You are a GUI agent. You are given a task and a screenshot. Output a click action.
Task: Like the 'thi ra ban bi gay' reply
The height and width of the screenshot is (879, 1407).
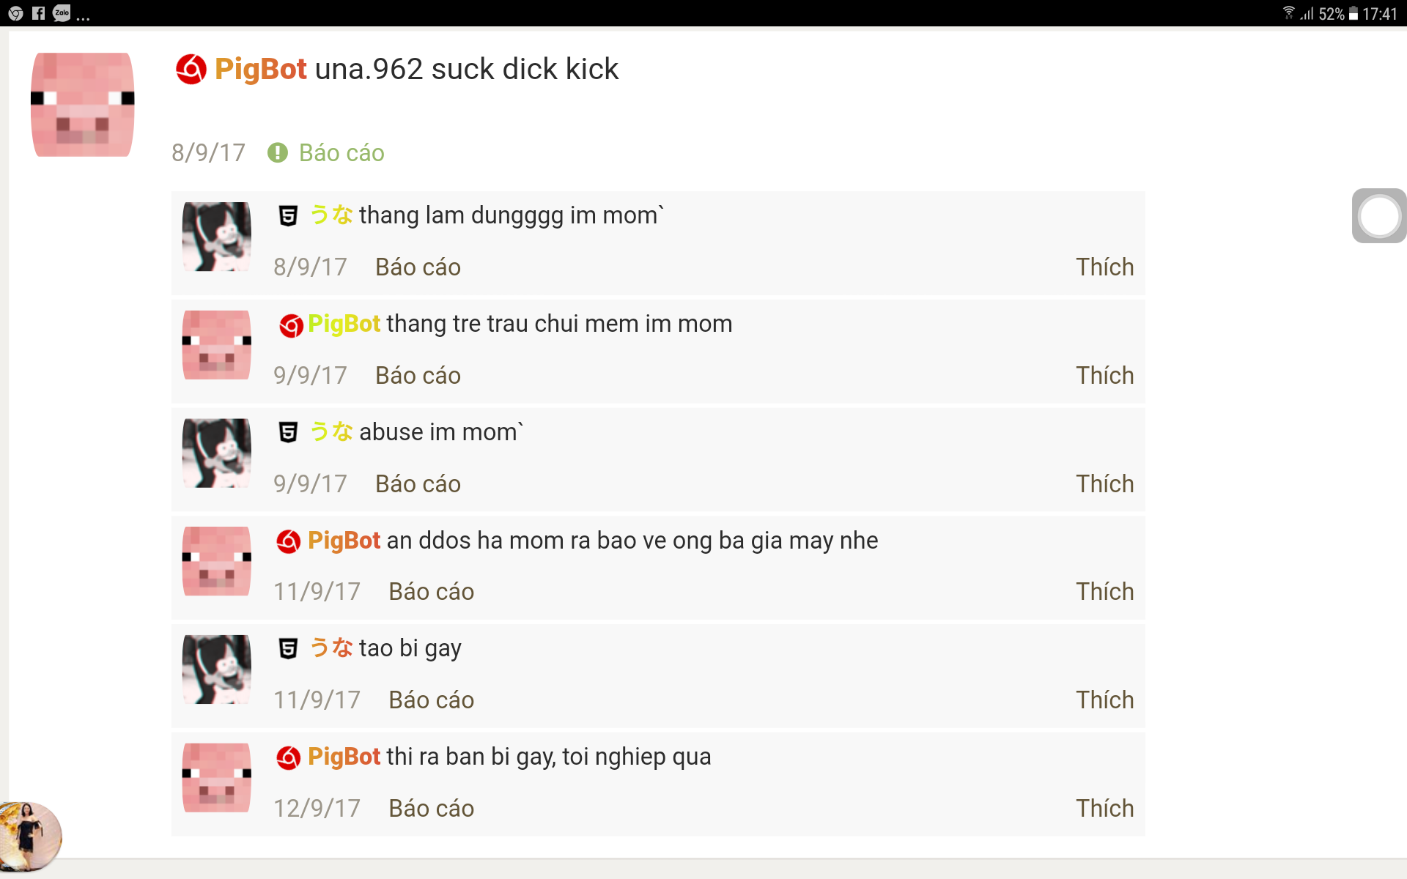pyautogui.click(x=1104, y=808)
